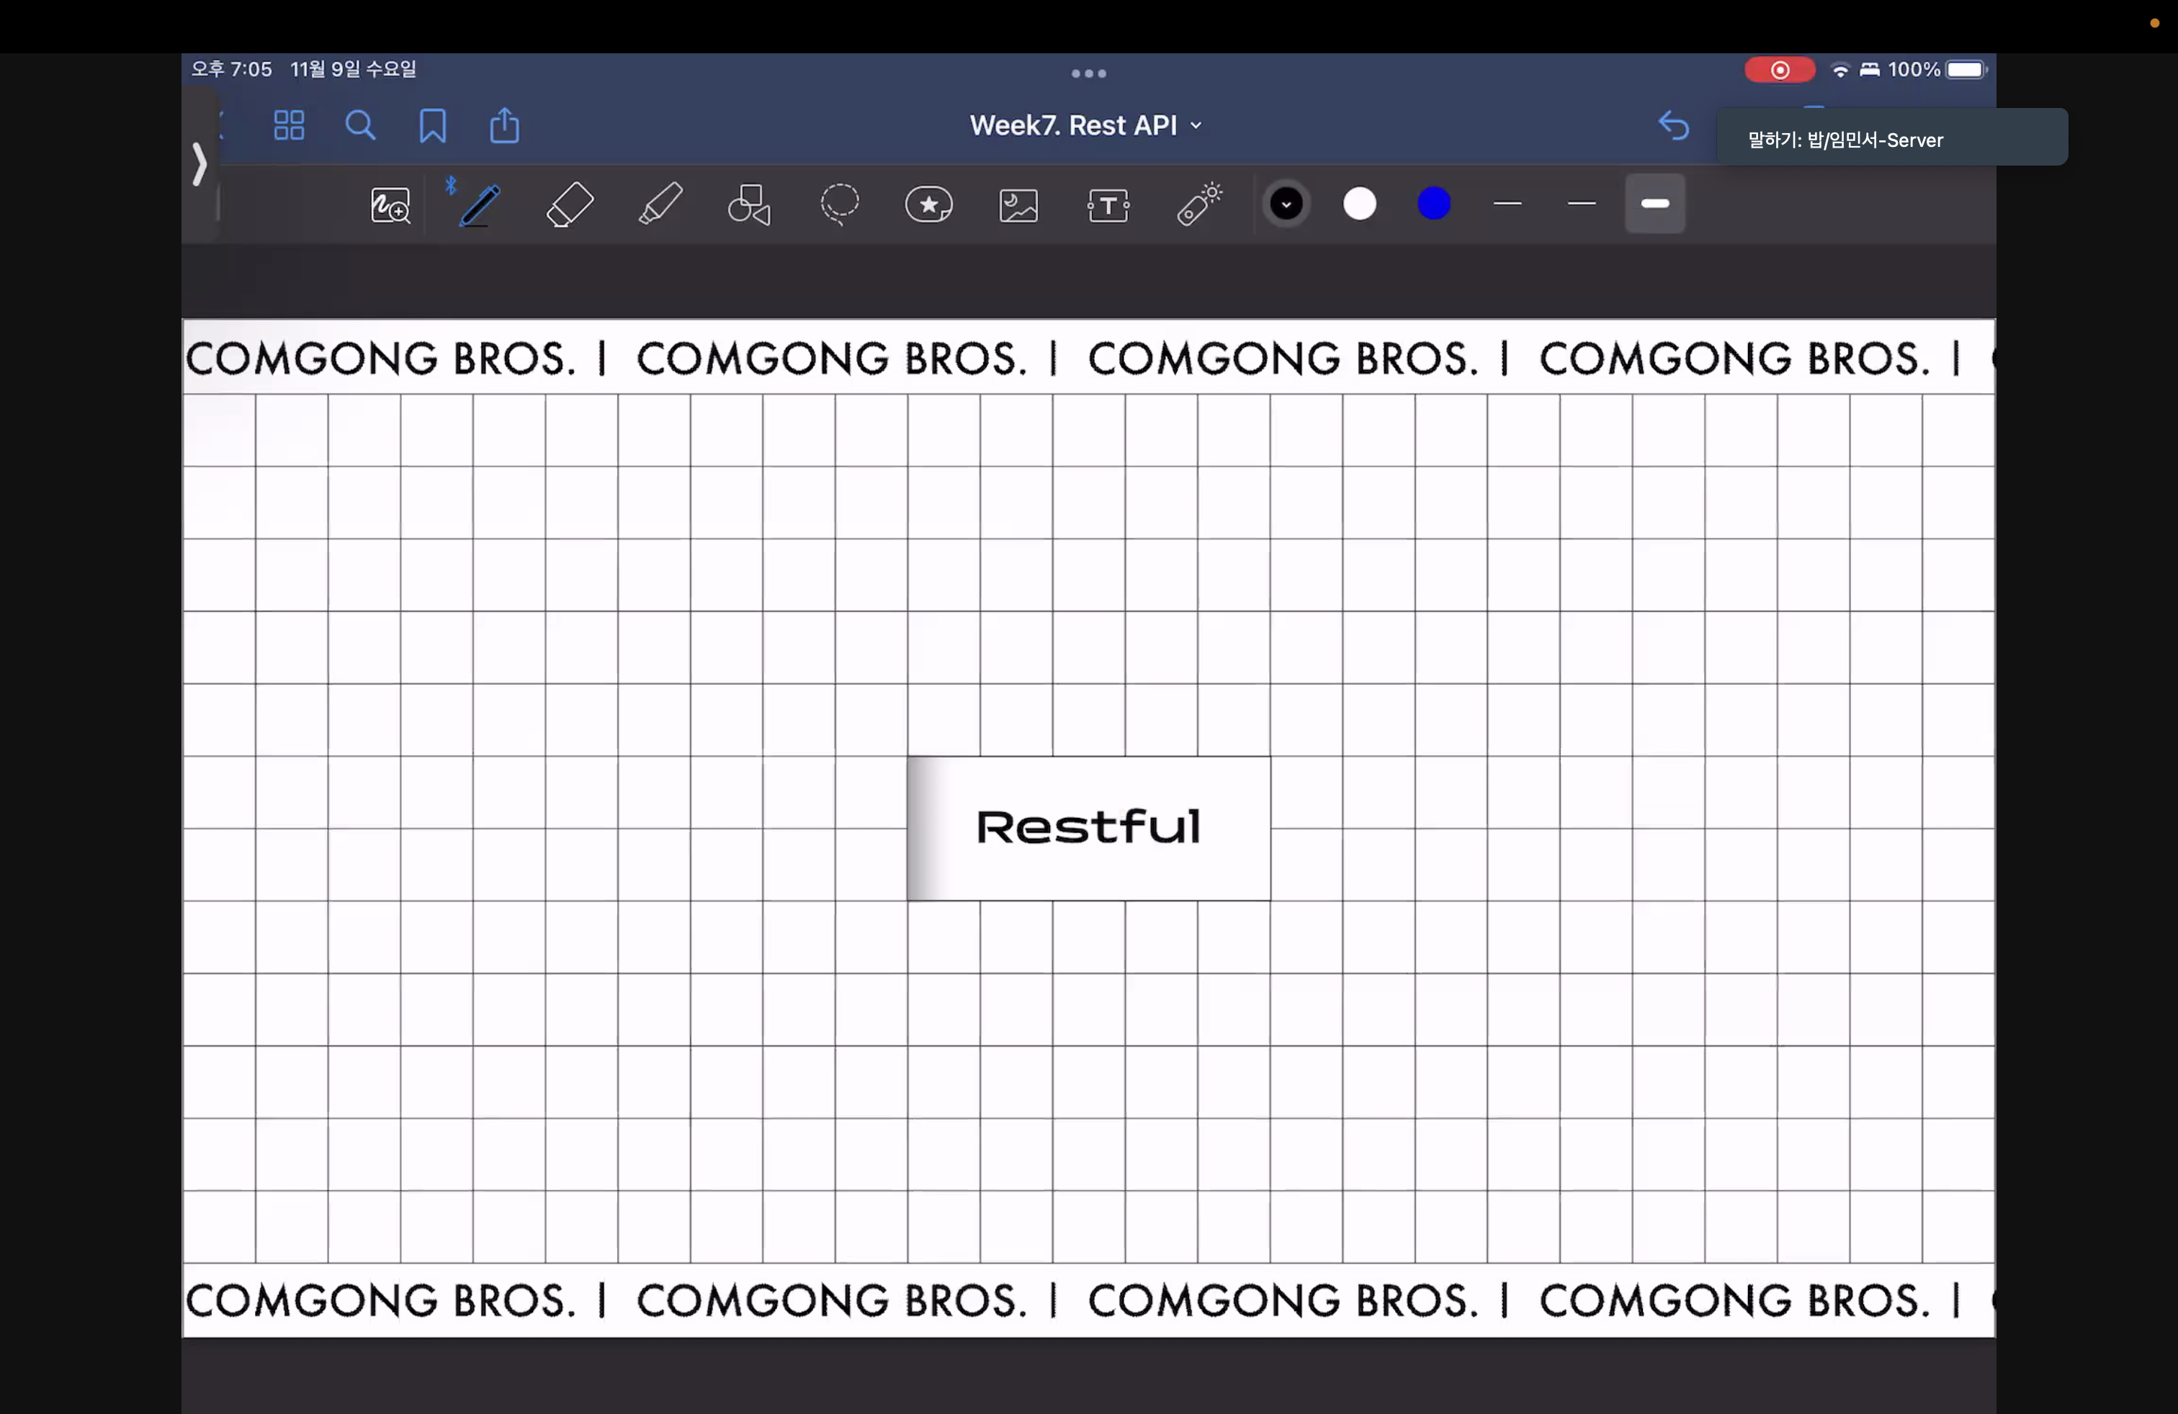The width and height of the screenshot is (2178, 1414).
Task: Open the thumbnail grid view
Action: [290, 125]
